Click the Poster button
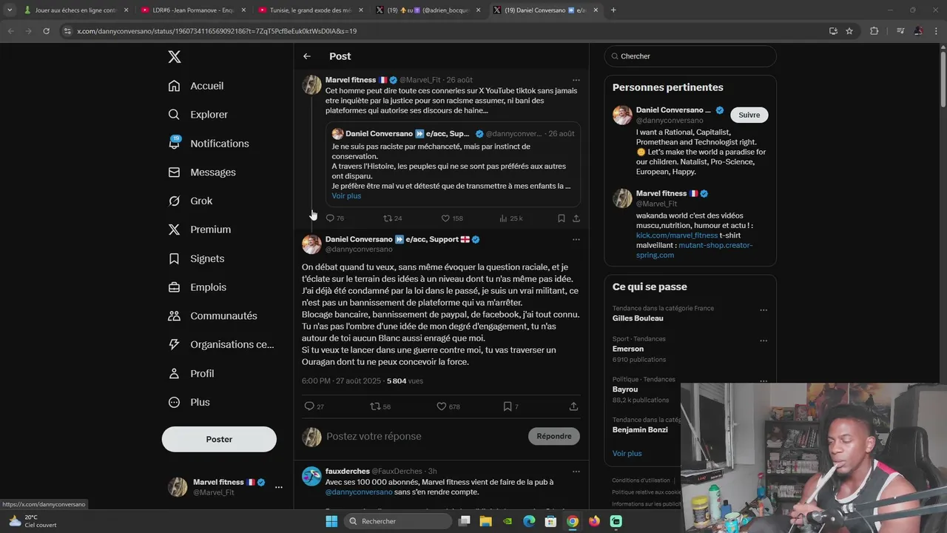Image resolution: width=947 pixels, height=533 pixels. click(219, 439)
